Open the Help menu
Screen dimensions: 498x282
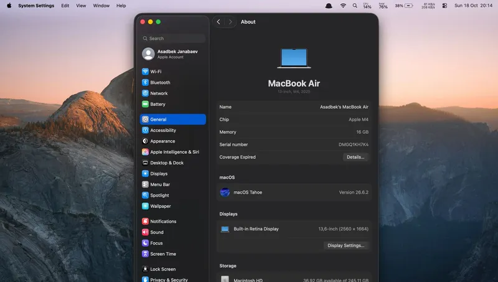121,6
